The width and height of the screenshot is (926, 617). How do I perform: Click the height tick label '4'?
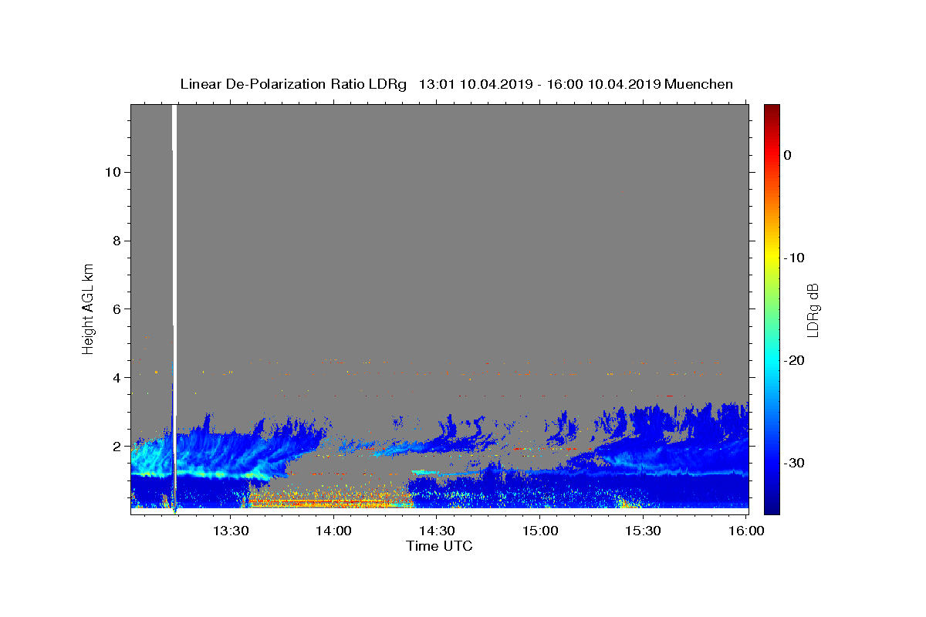pos(116,378)
